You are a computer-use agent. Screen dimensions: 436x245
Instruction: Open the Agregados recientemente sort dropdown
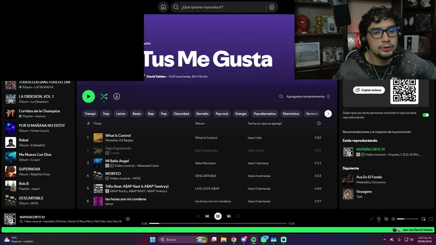click(x=308, y=97)
